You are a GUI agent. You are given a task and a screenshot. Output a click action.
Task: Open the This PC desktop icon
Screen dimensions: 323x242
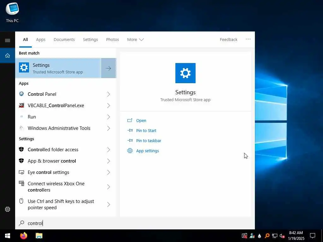(12, 12)
